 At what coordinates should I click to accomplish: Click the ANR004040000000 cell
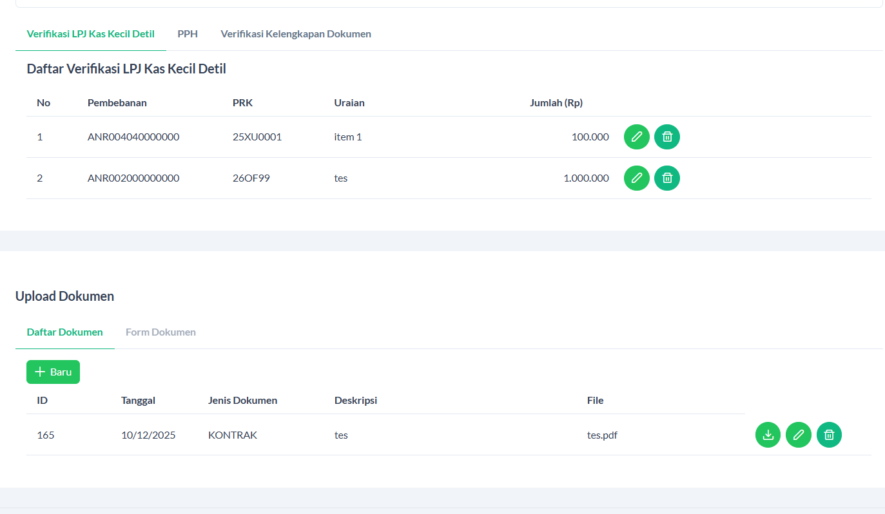click(x=133, y=137)
